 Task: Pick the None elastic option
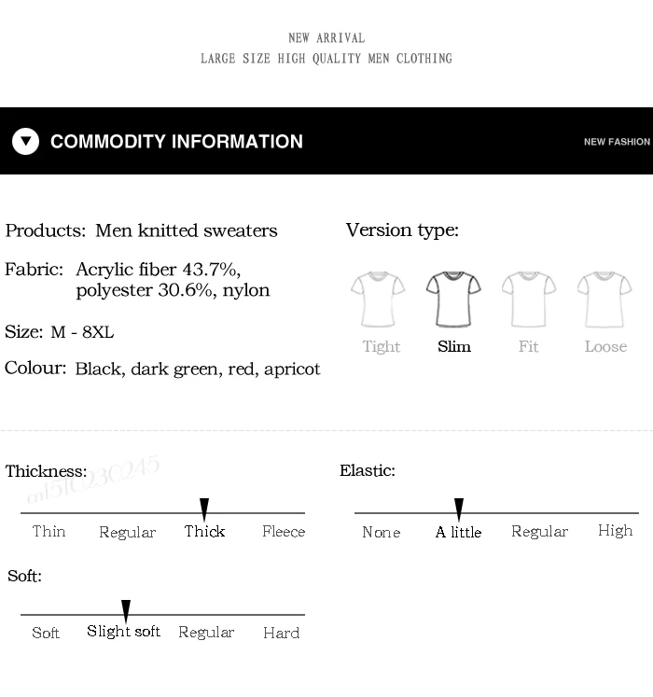[382, 532]
